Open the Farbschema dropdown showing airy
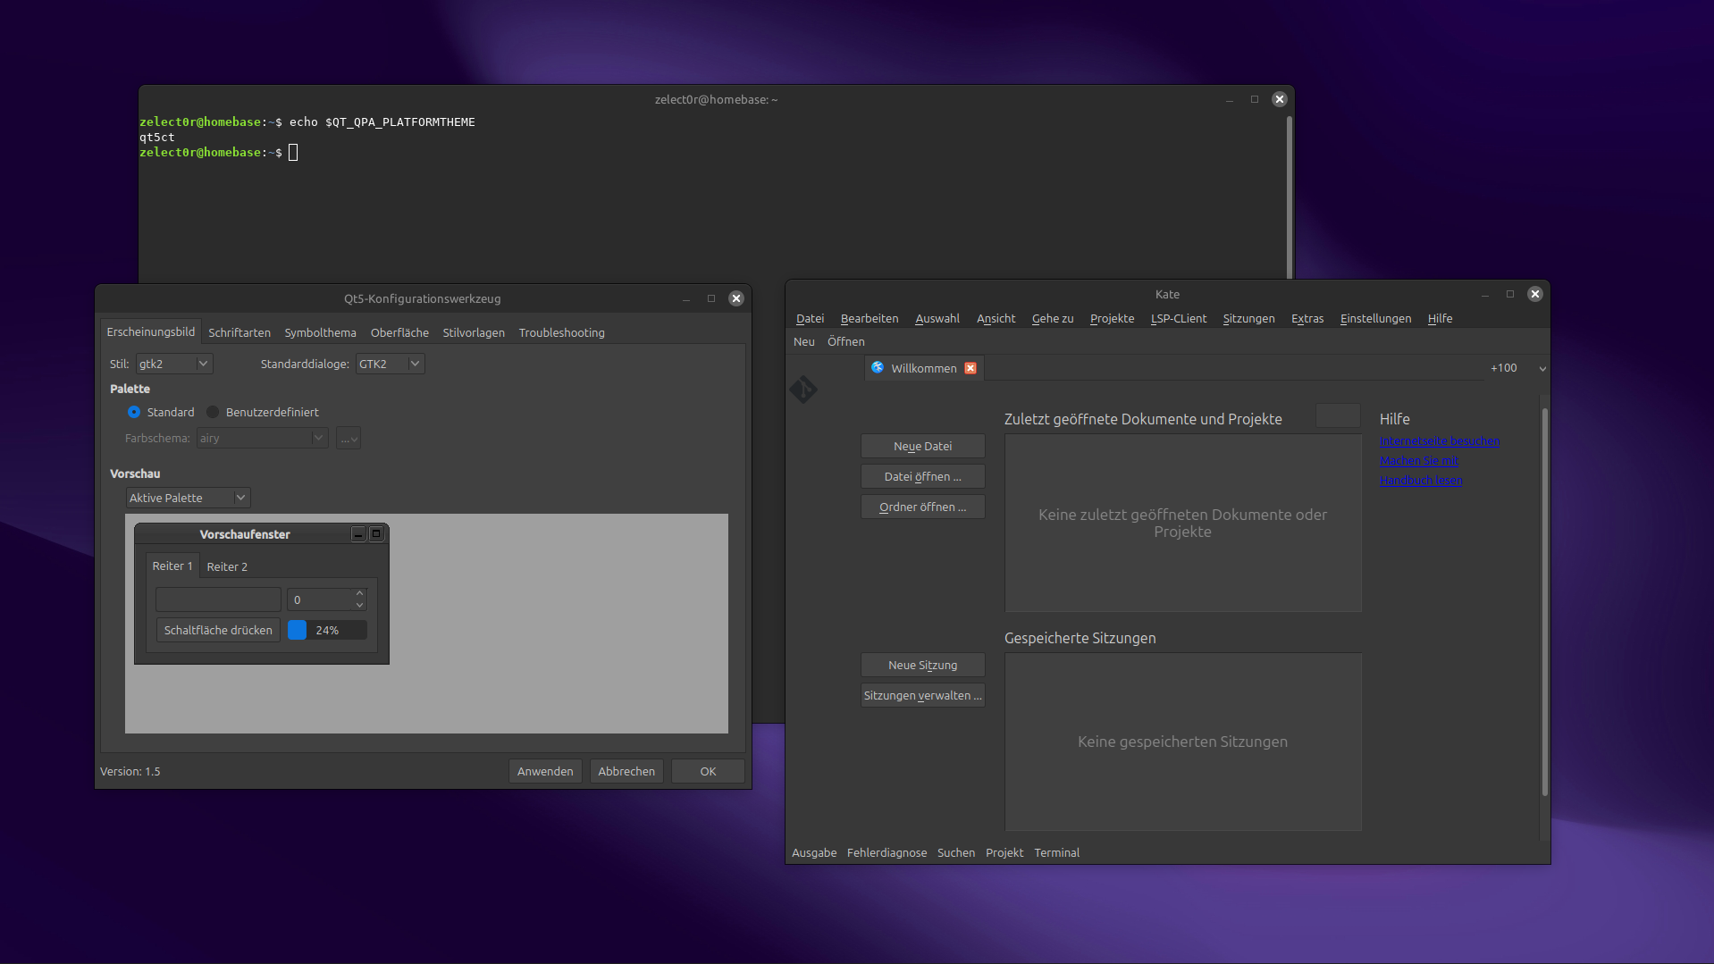Image resolution: width=1714 pixels, height=964 pixels. [262, 438]
